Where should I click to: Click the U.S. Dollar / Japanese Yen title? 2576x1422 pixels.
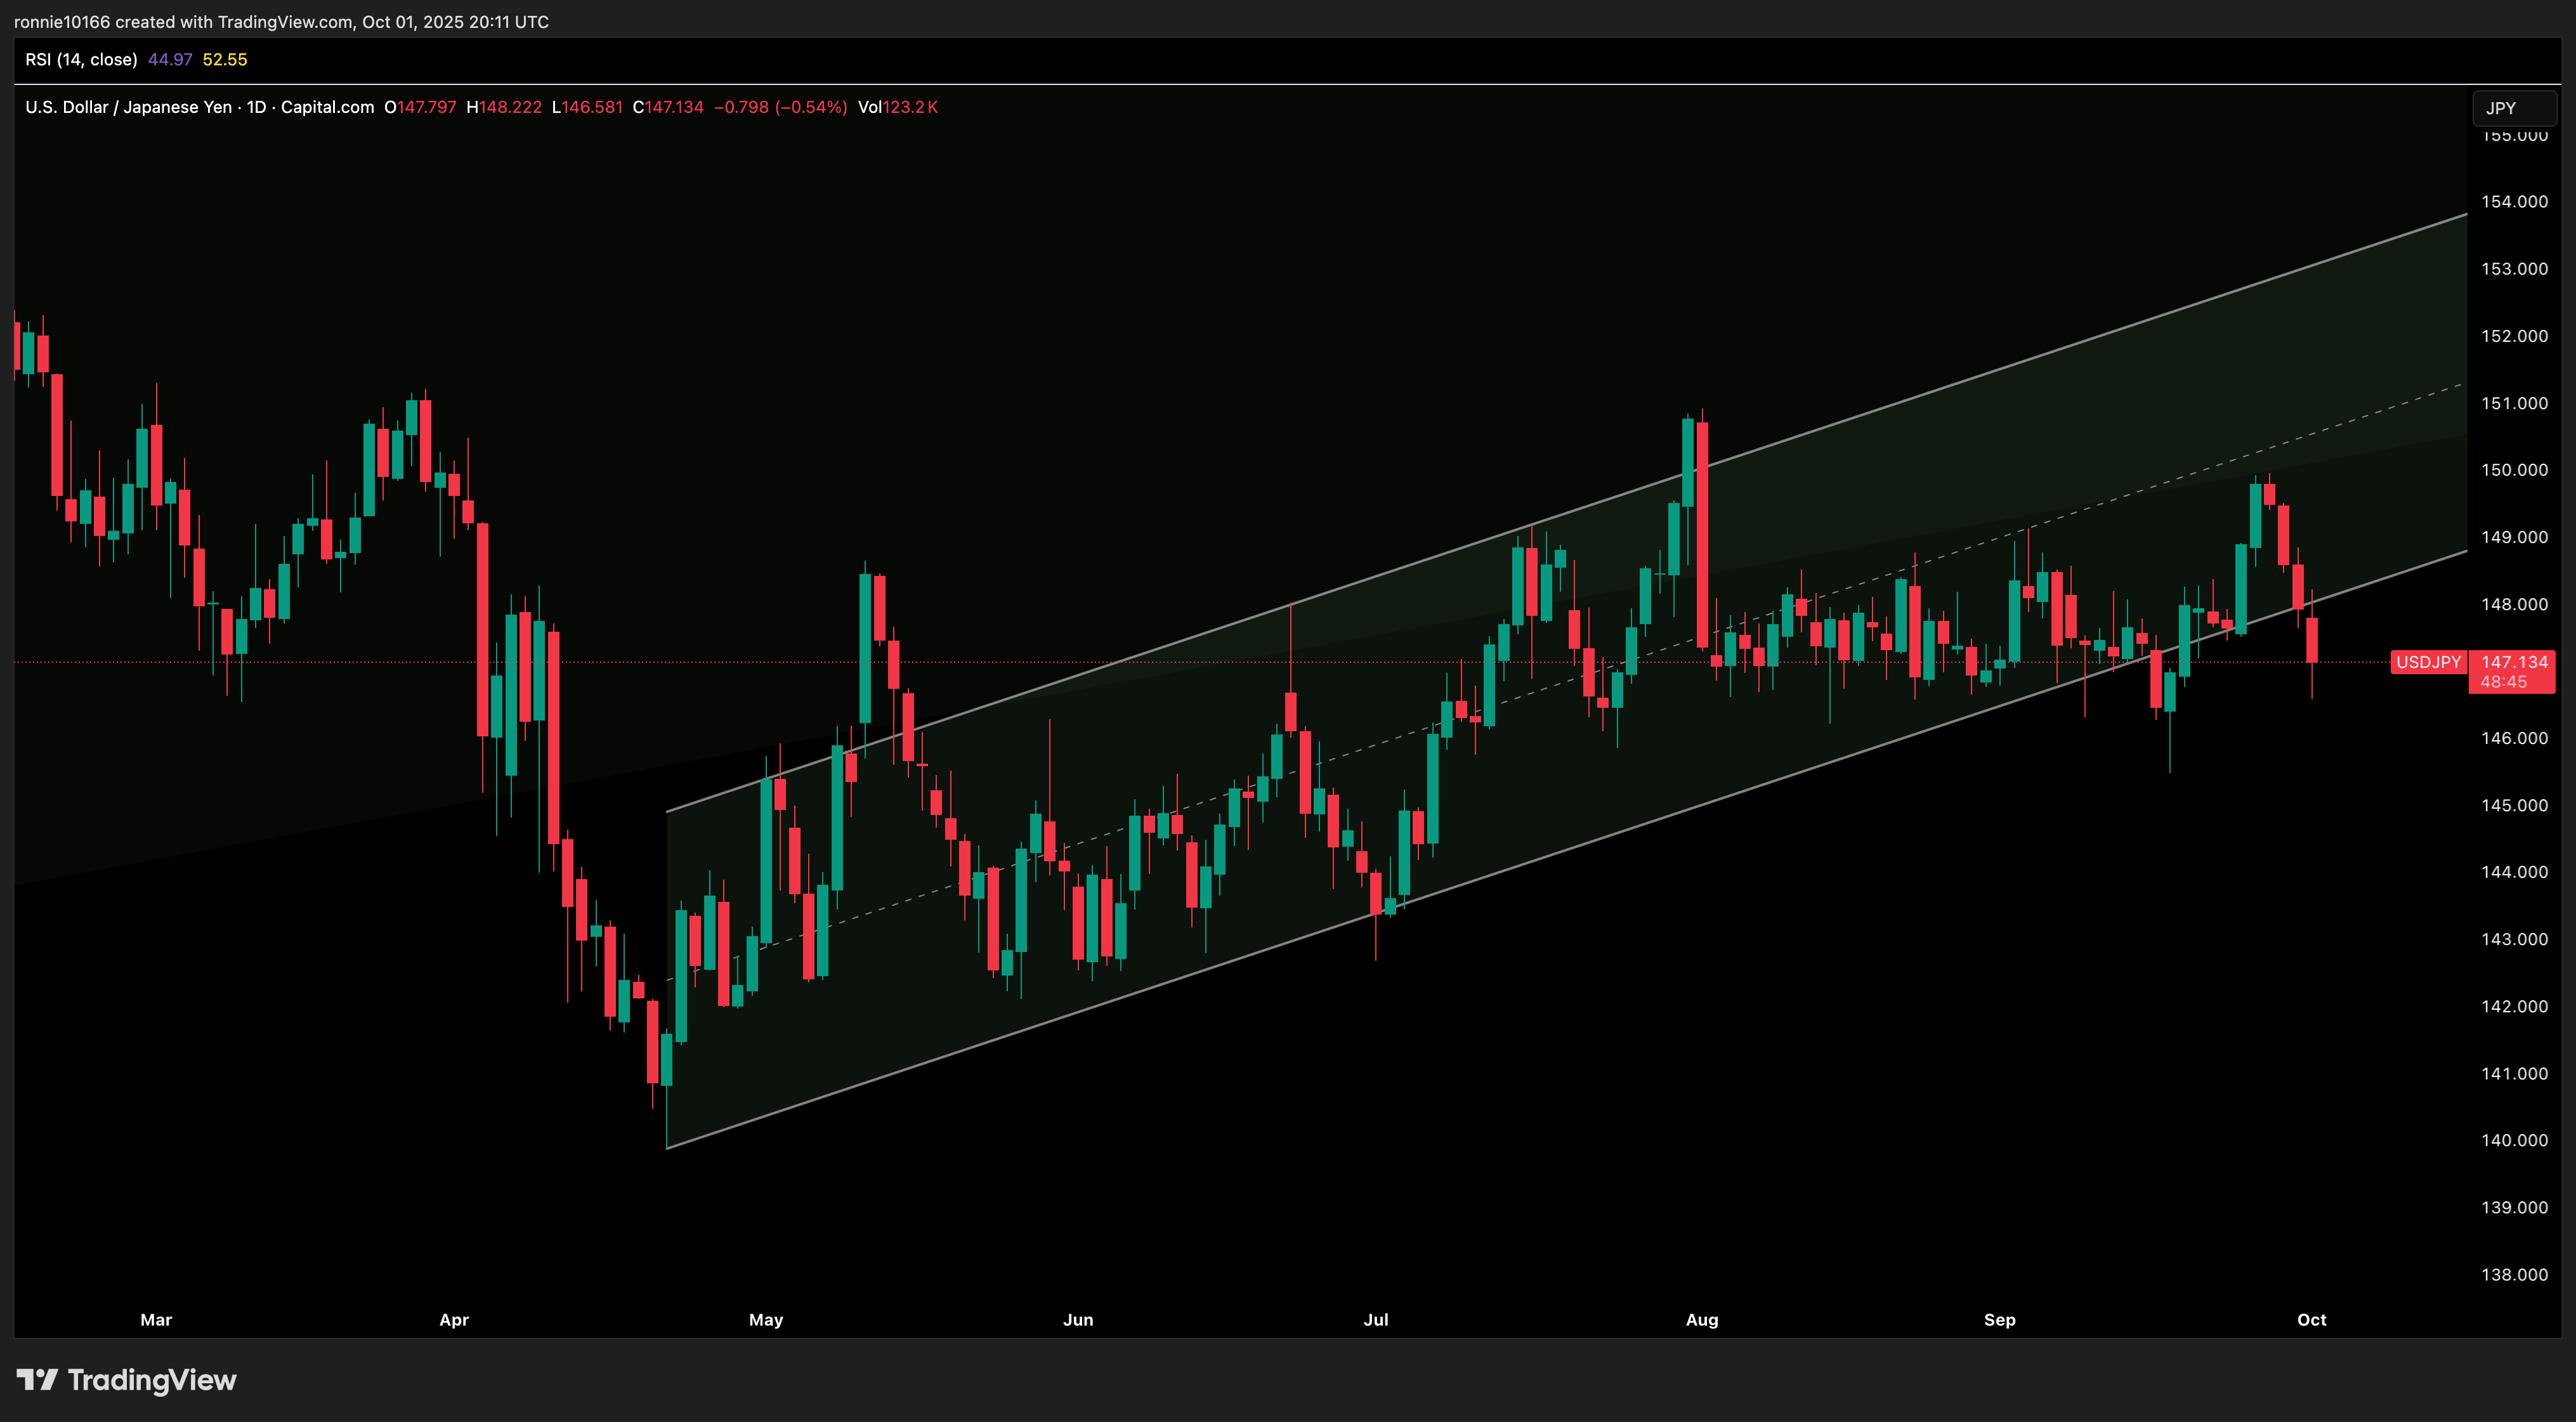click(128, 107)
